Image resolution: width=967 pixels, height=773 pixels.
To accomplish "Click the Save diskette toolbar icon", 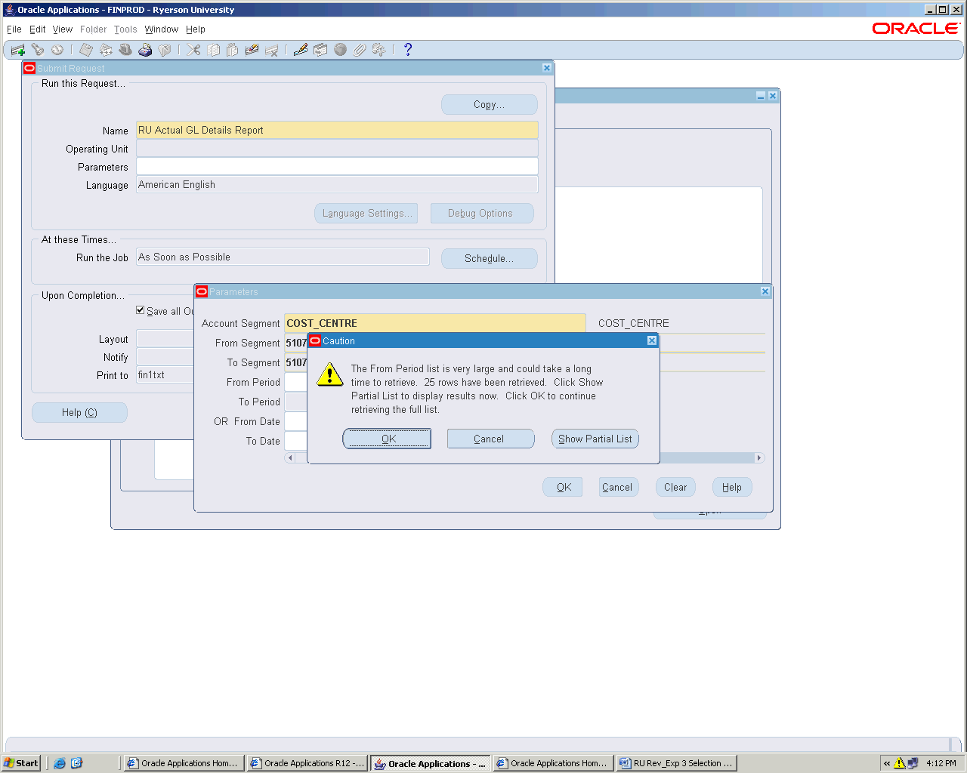I will 86,50.
